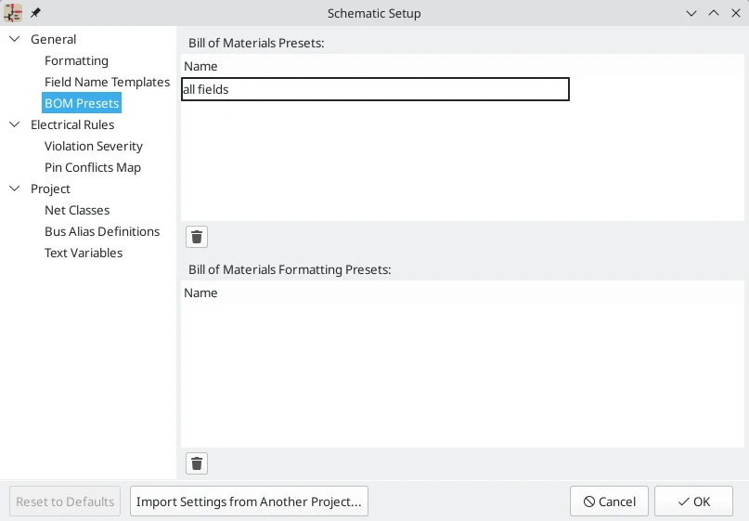This screenshot has width=749, height=521.
Task: Open the Pin Conflicts Map page
Action: [93, 167]
